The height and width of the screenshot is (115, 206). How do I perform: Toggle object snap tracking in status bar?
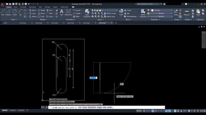tap(166, 111)
